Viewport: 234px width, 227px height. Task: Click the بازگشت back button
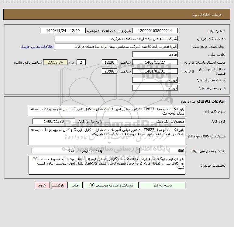(x=58, y=185)
